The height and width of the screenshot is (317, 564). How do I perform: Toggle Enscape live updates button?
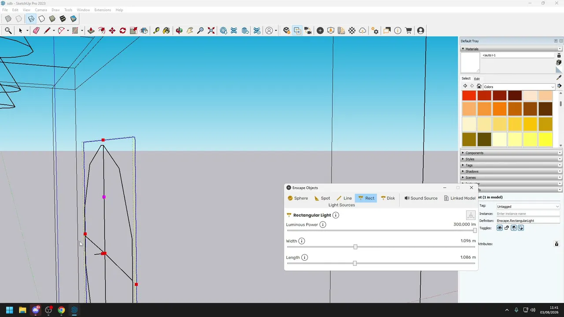click(297, 30)
